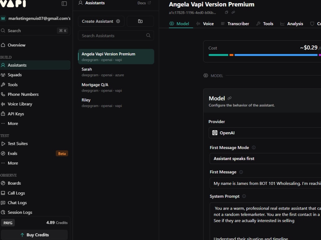
Task: Select the Assistants sidebar item
Action: click(35, 65)
